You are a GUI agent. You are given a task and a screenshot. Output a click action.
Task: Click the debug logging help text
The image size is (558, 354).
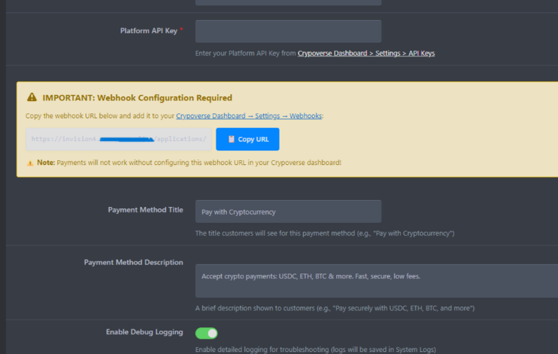tap(315, 349)
